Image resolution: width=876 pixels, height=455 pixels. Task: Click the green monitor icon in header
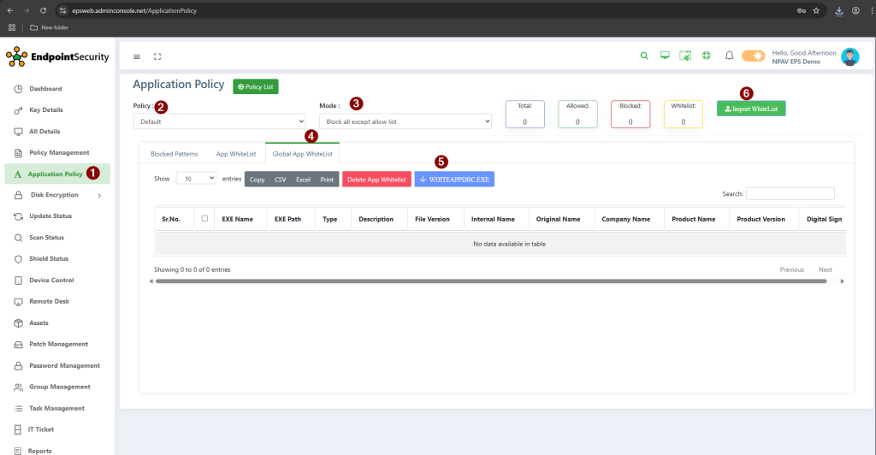click(x=665, y=56)
